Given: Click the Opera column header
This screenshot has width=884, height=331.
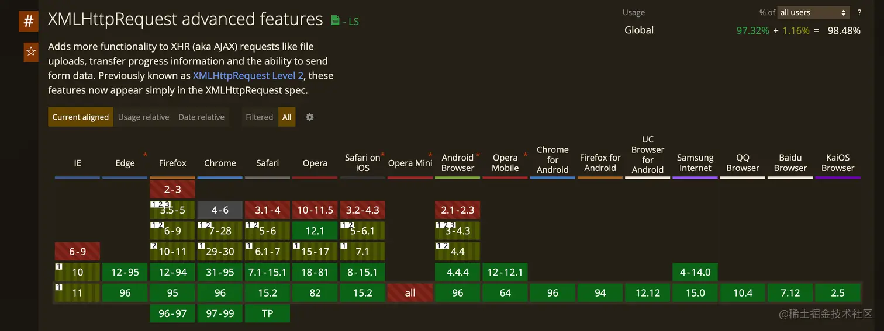Looking at the screenshot, I should coord(315,163).
